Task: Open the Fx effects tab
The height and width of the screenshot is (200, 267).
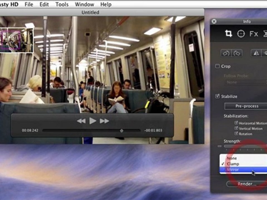Action: click(254, 34)
